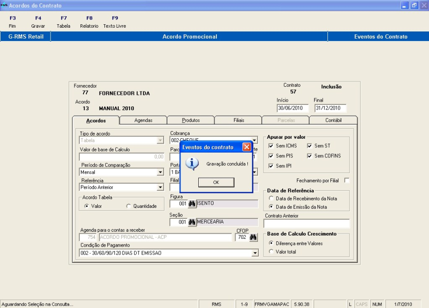
Task: Close the Eventos do contrato dialog
Action: point(246,147)
